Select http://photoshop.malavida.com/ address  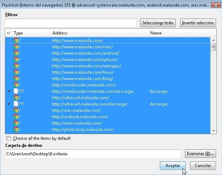83,129
